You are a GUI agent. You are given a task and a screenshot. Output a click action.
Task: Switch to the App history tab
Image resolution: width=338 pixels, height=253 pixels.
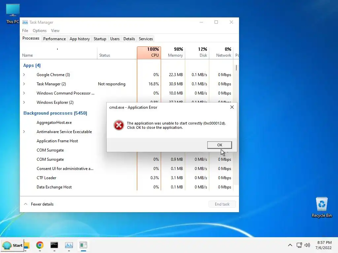click(x=80, y=39)
